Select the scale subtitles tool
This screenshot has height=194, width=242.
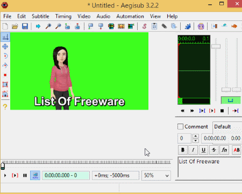coord(5,75)
